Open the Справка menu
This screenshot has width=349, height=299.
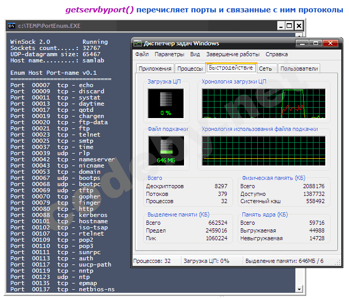tap(276, 54)
